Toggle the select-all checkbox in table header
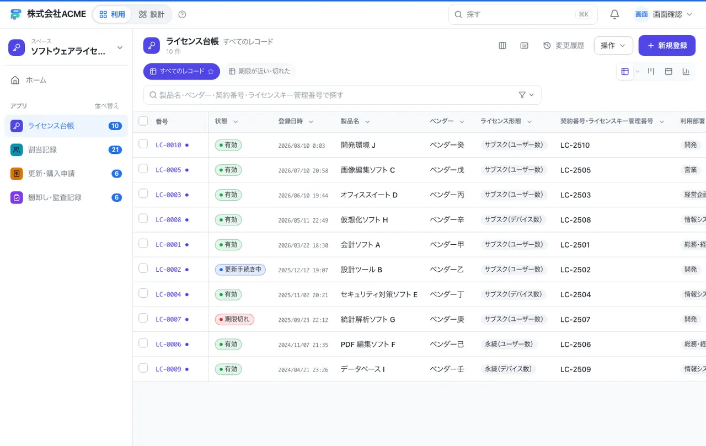Viewport: 706px width, 446px height. click(143, 121)
